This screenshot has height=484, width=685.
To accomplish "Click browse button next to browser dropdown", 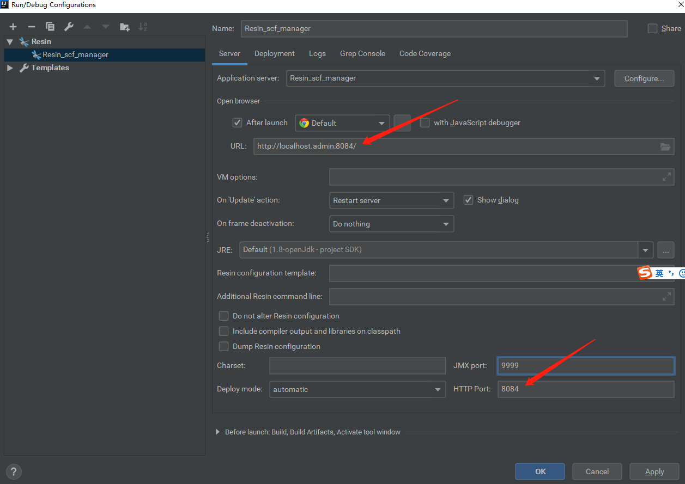I will 402,123.
